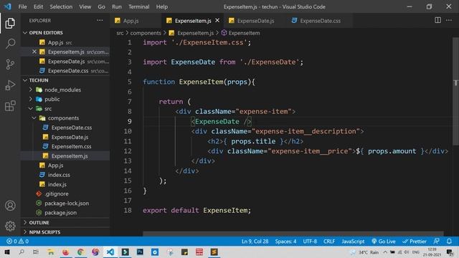Open the File menu
Screen dimensions: 459x258
point(22,6)
